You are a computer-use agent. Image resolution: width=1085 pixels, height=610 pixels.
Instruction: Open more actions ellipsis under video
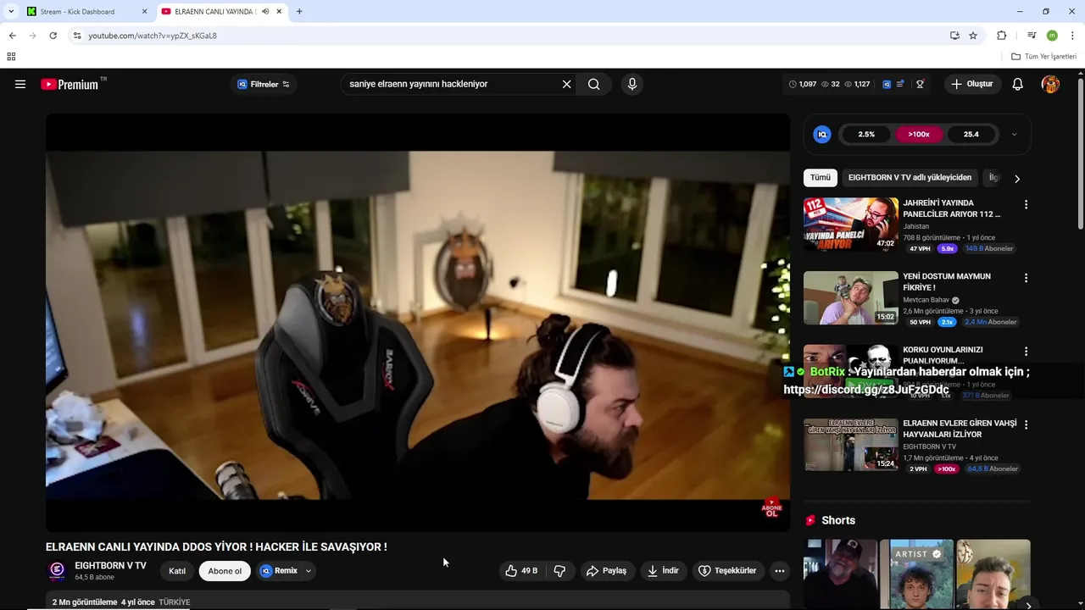pos(780,571)
